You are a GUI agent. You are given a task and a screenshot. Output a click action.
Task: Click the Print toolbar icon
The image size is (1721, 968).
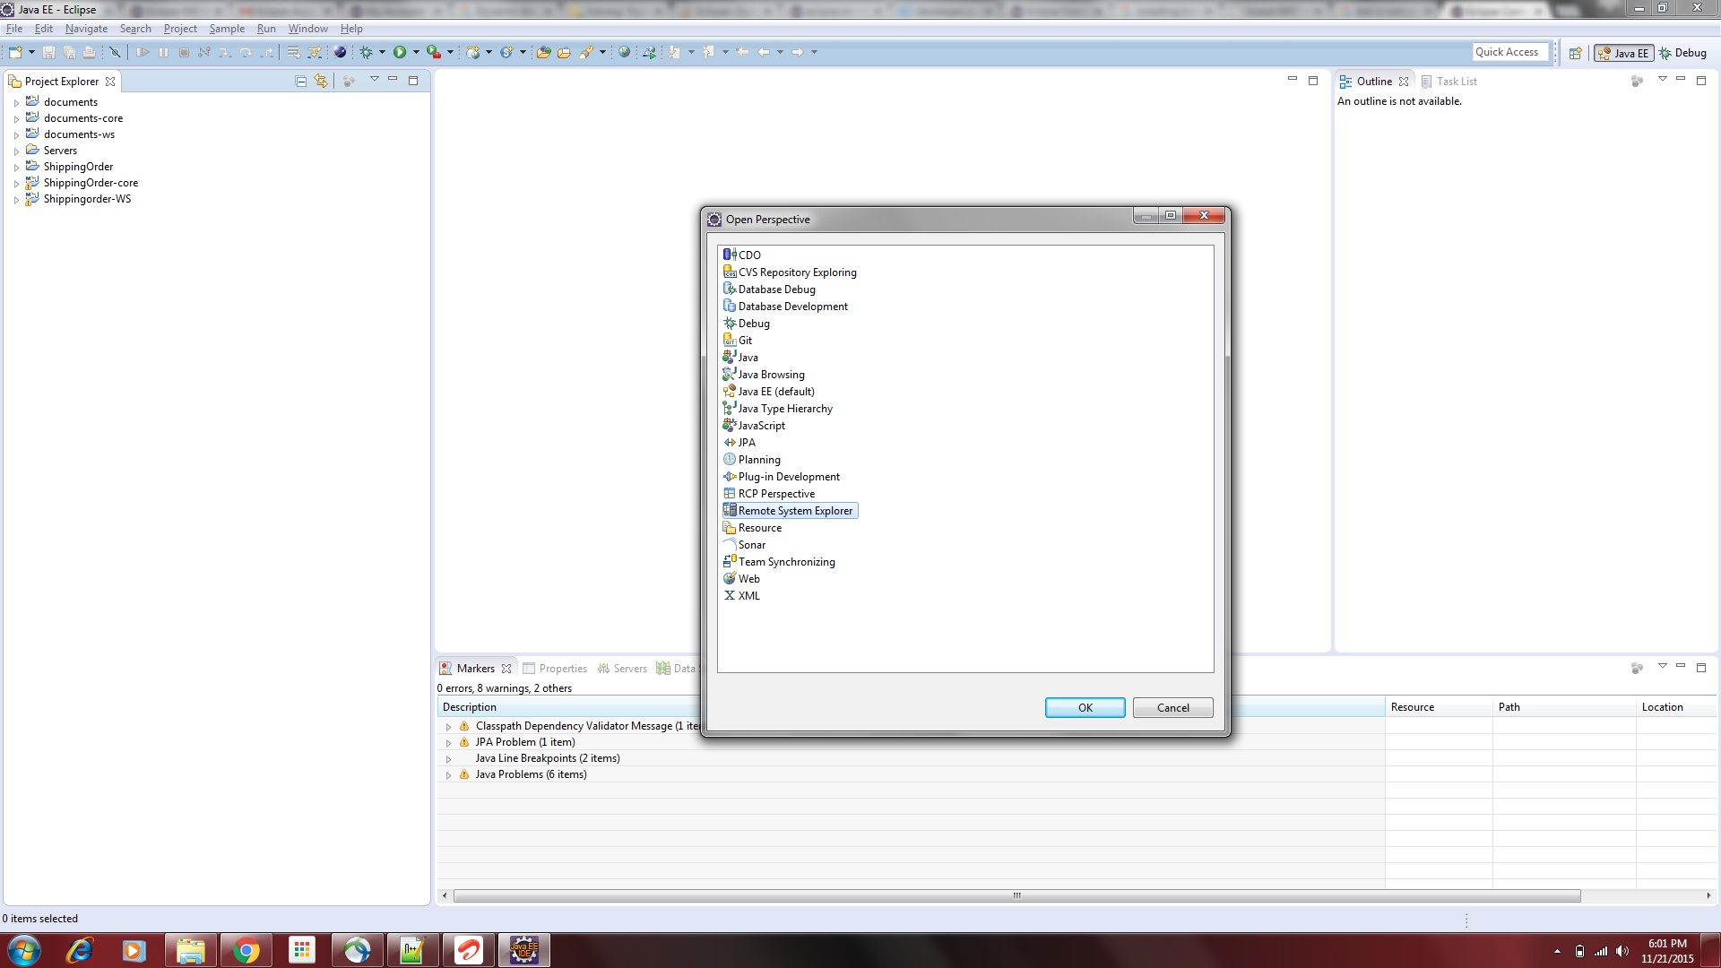tap(89, 52)
